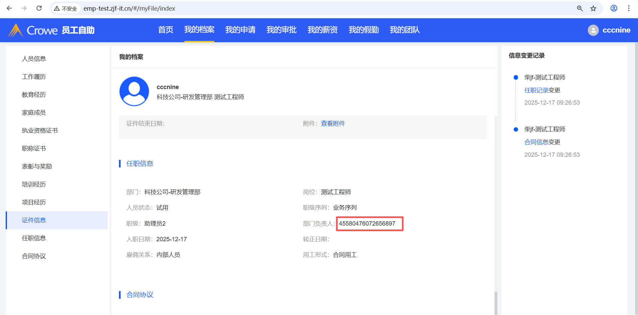This screenshot has width=638, height=315.
Task: Open the browser profile account icon
Action: 614,8
